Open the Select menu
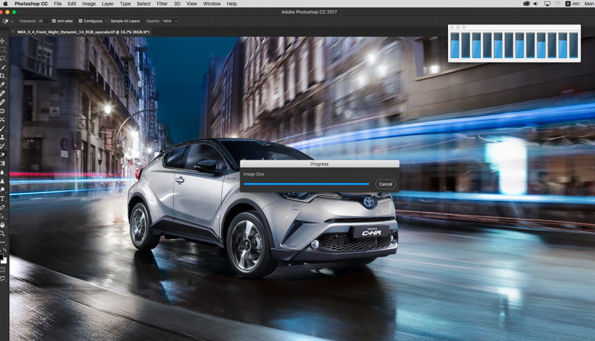The height and width of the screenshot is (341, 595). pos(143,4)
